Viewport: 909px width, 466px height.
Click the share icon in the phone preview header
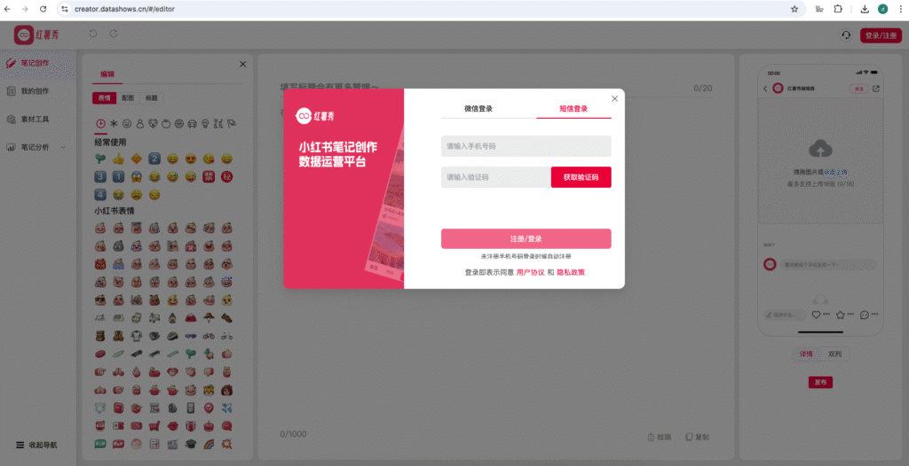[875, 89]
